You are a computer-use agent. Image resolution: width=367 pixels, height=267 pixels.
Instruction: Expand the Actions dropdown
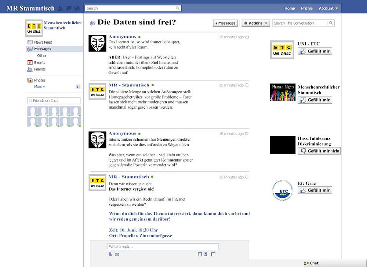[256, 23]
